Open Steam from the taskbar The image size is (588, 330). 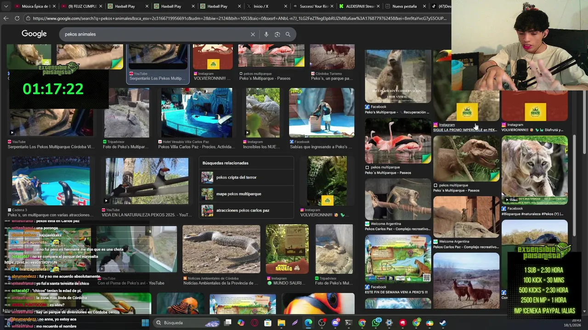443,323
